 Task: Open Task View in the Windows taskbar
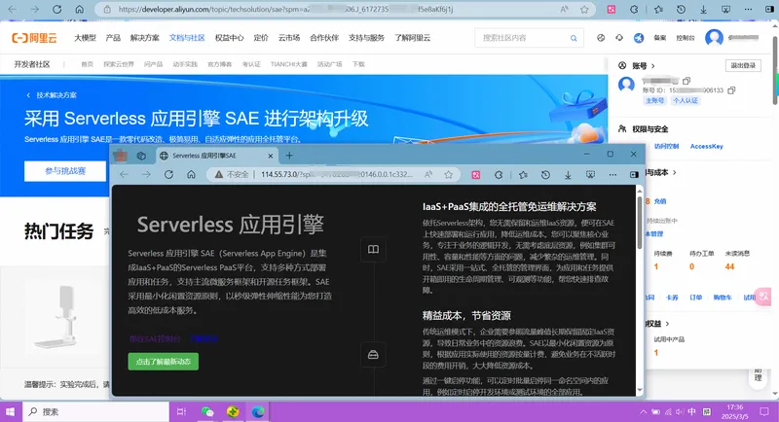coord(181,411)
